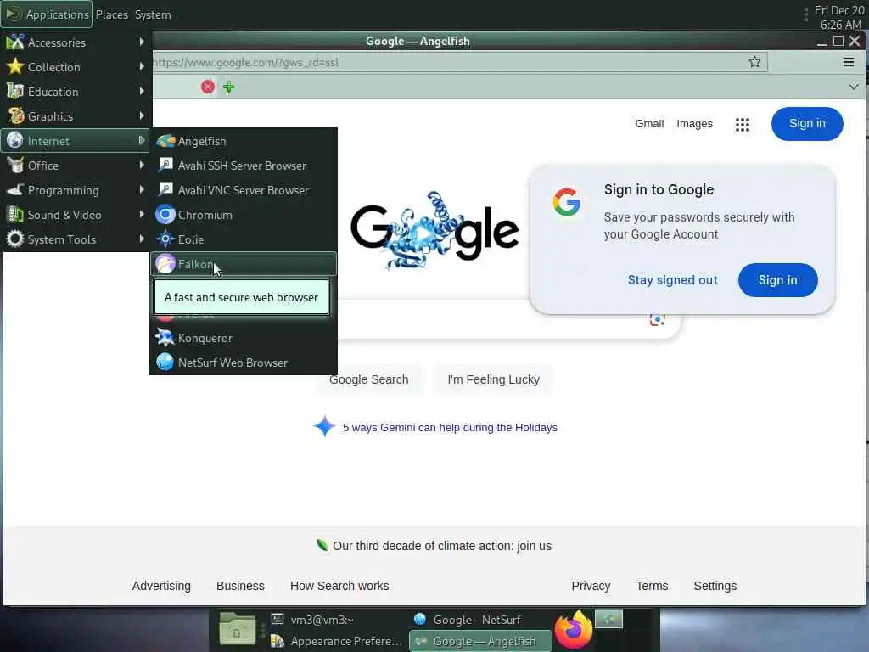The image size is (869, 652).
Task: Click the Collection star icon
Action: point(15,66)
